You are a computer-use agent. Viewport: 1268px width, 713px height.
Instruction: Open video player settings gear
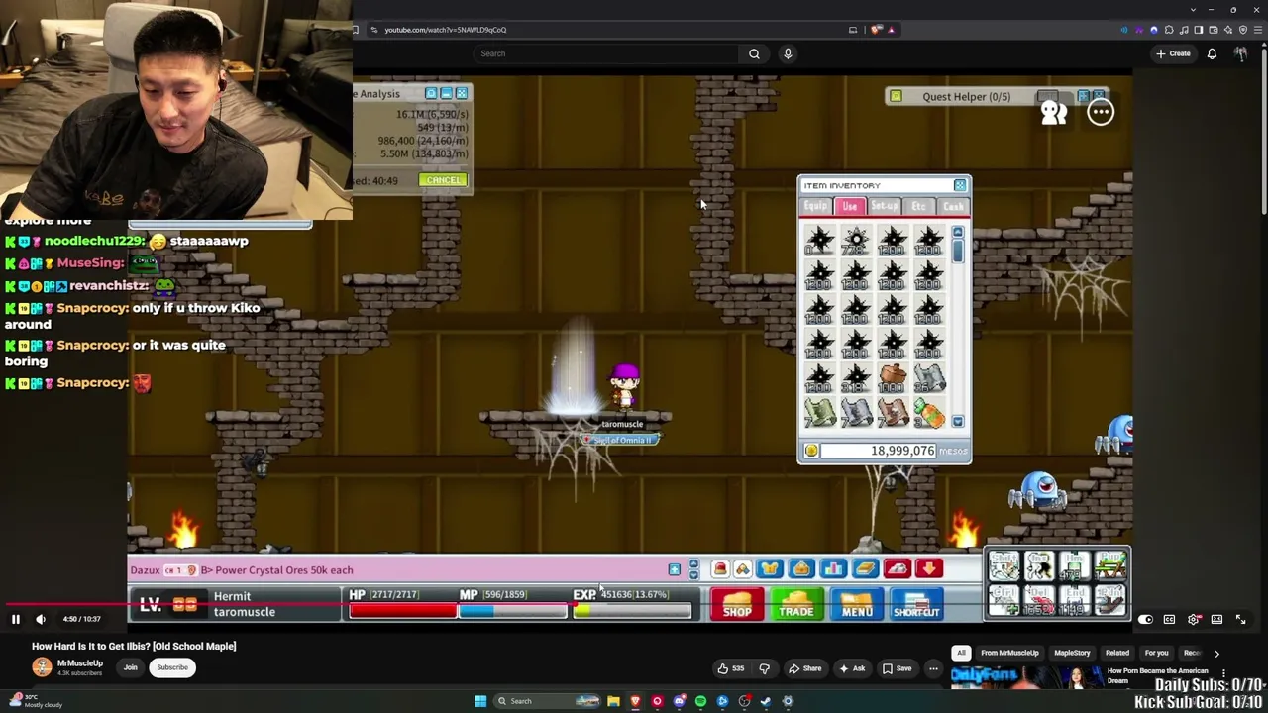click(x=1194, y=619)
